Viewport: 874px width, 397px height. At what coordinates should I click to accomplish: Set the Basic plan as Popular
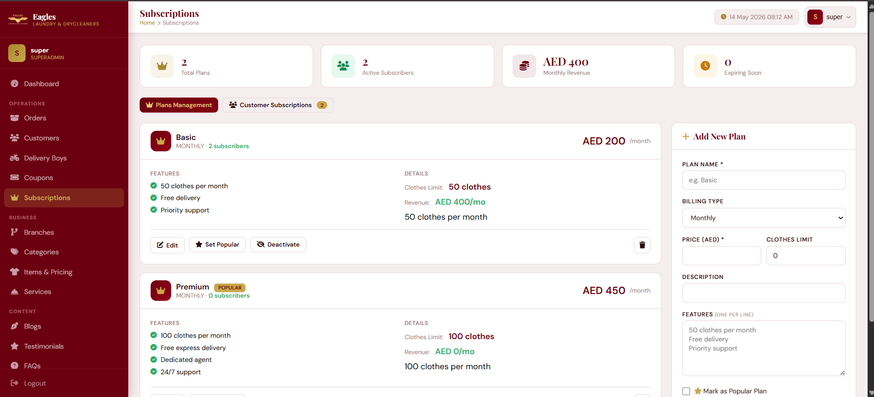pos(217,245)
